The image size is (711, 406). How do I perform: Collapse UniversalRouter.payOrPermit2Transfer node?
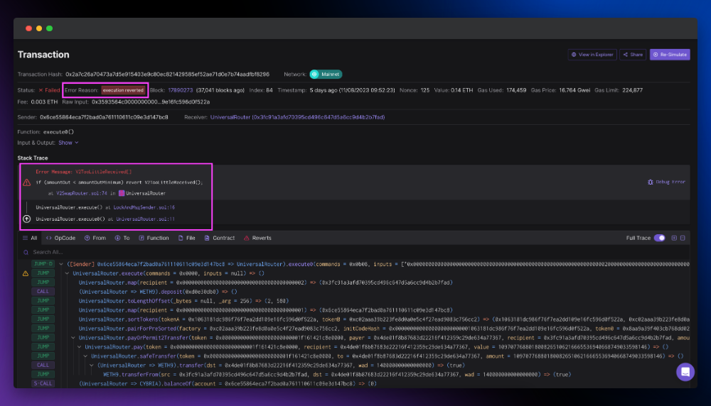point(73,337)
